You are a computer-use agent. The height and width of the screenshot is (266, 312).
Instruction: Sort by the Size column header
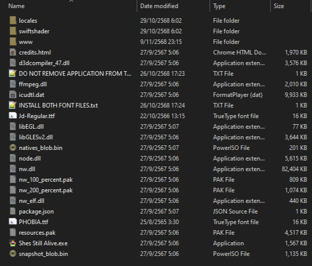coord(279,6)
